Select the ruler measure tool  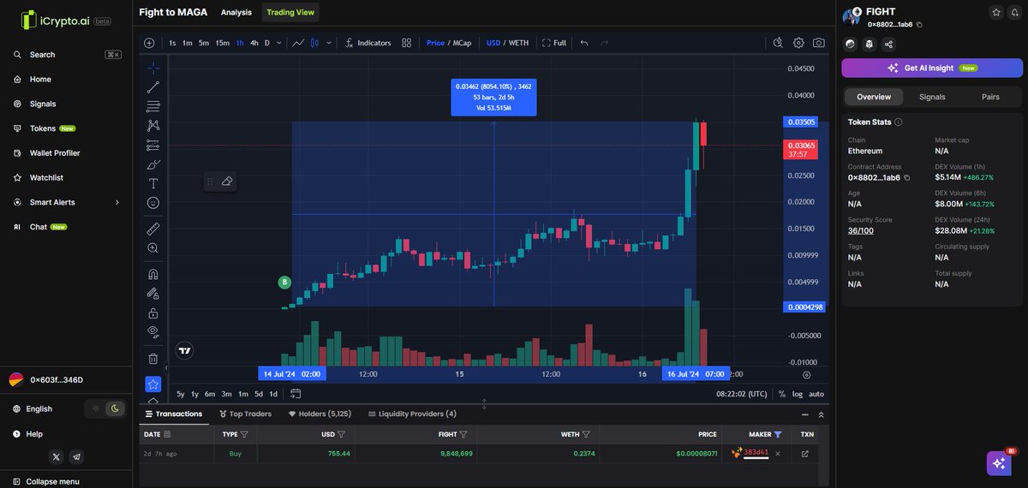pyautogui.click(x=153, y=229)
